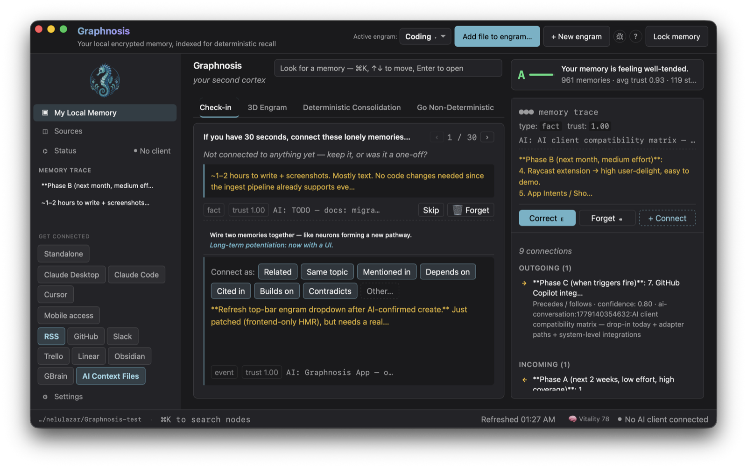747x468 pixels.
Task: Open Phase B memory trace entry
Action: pos(97,186)
